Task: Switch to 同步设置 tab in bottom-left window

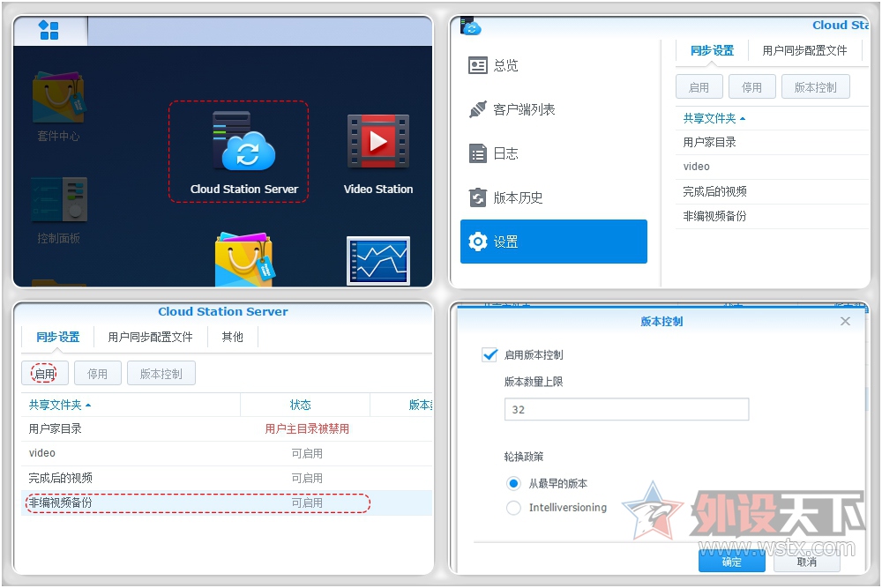Action: click(57, 337)
